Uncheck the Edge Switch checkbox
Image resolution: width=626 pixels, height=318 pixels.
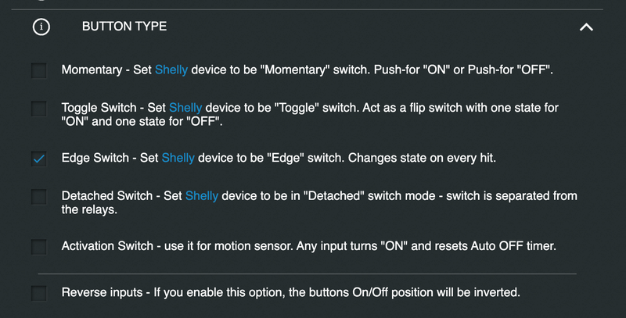click(x=39, y=159)
